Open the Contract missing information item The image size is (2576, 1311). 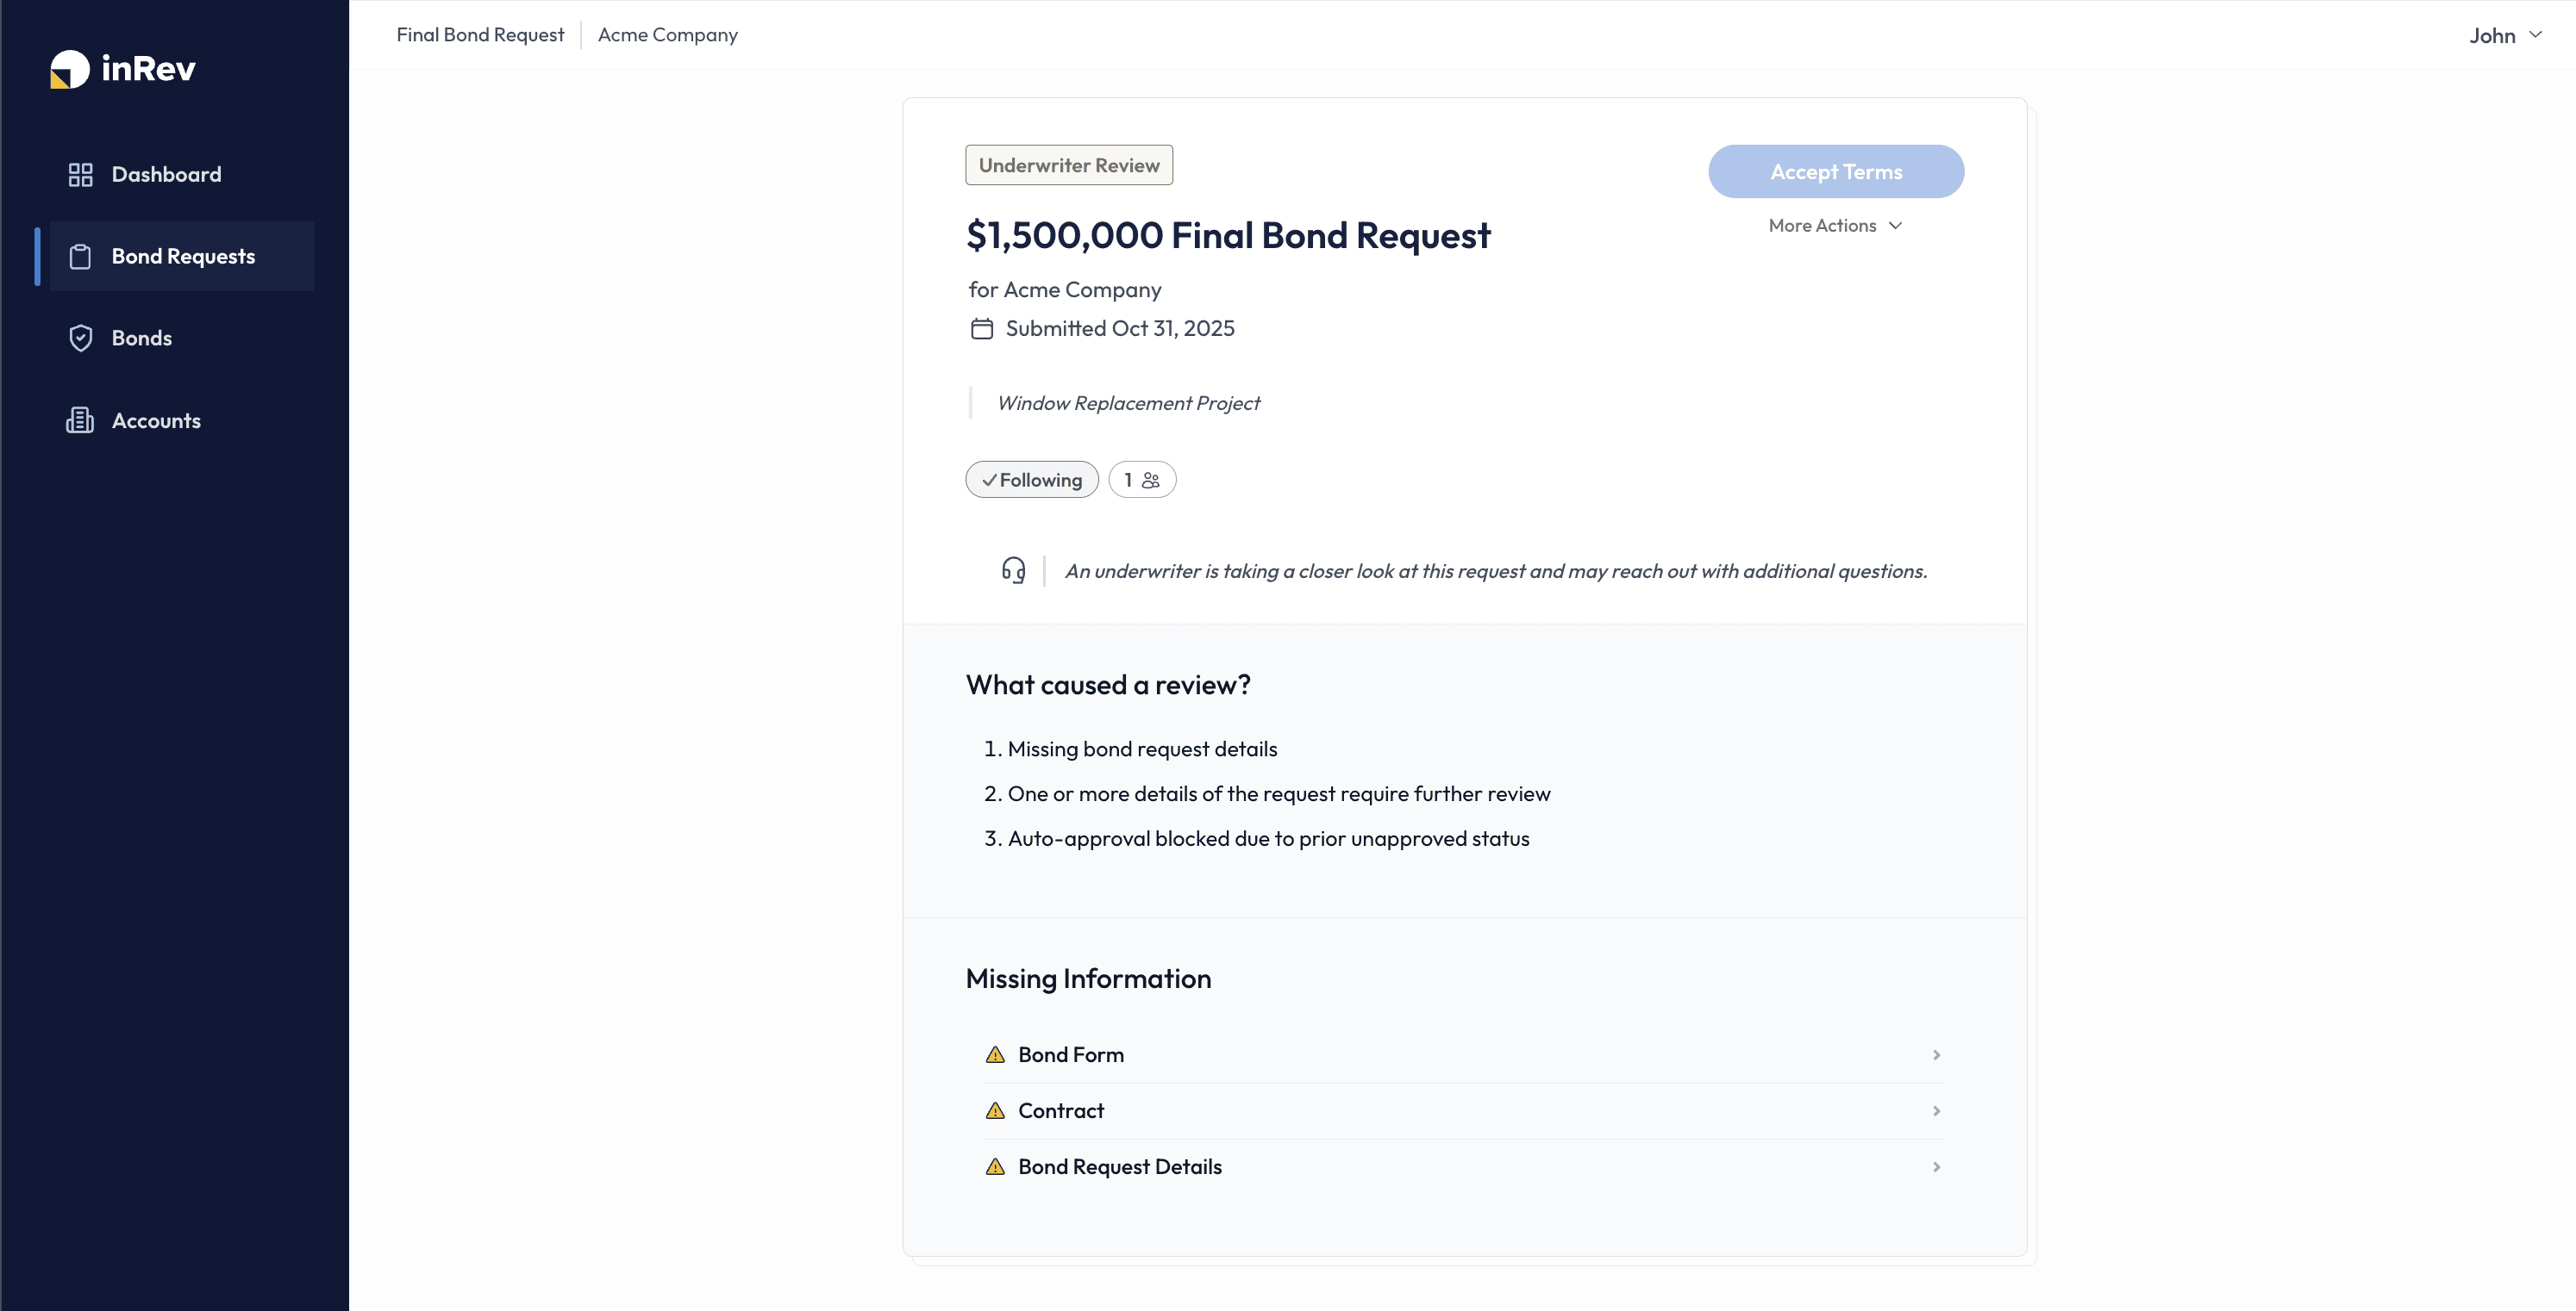click(1060, 1110)
